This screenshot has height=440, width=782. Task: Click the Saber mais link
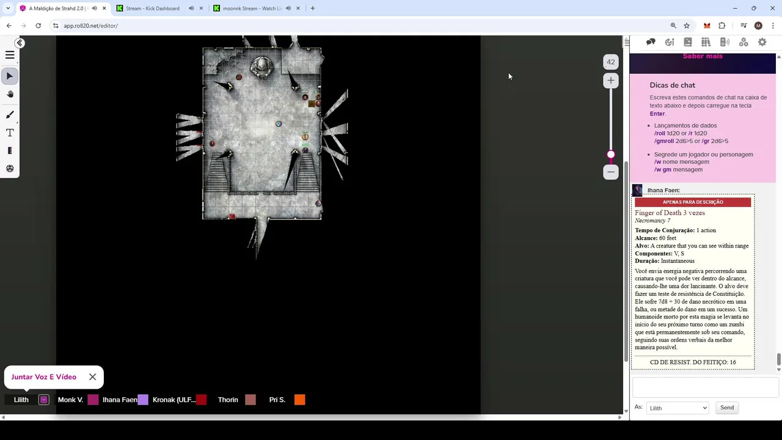[x=703, y=56]
